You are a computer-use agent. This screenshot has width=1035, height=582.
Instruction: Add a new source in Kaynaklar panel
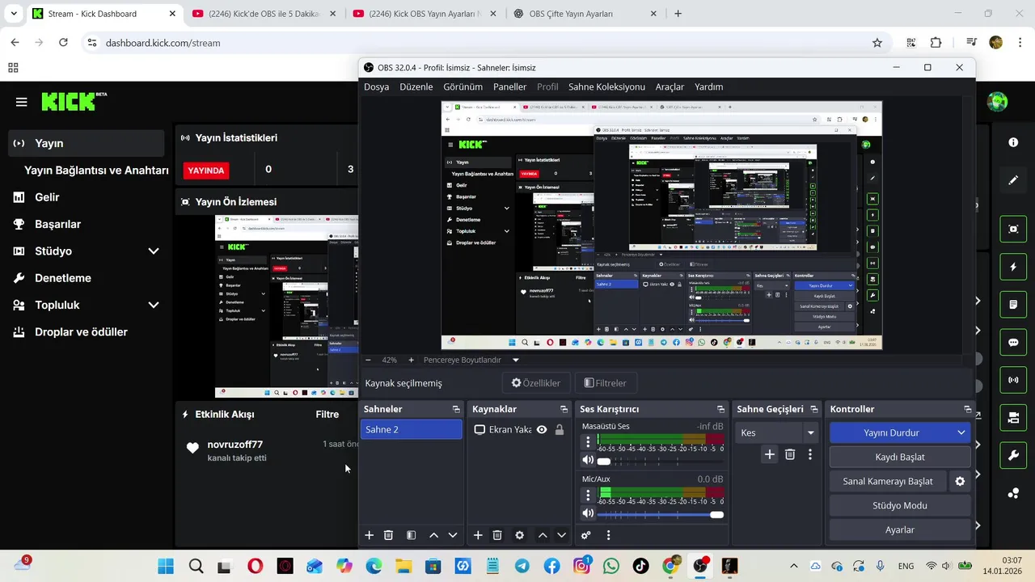(478, 535)
